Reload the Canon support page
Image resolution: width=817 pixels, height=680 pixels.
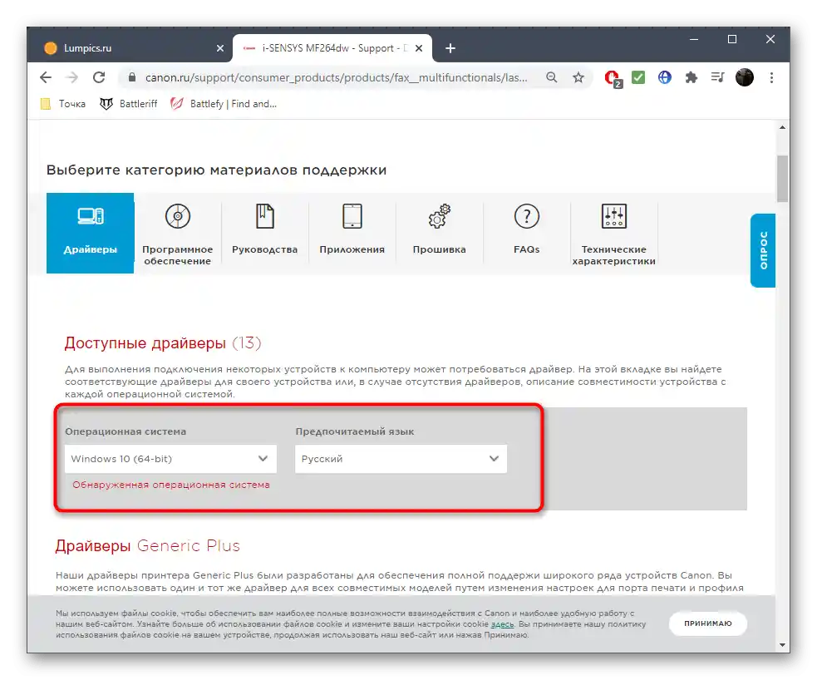coord(99,77)
